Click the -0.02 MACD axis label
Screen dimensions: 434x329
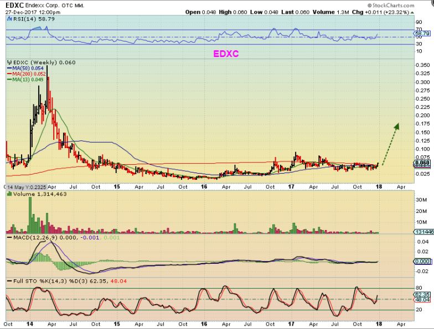(422, 271)
